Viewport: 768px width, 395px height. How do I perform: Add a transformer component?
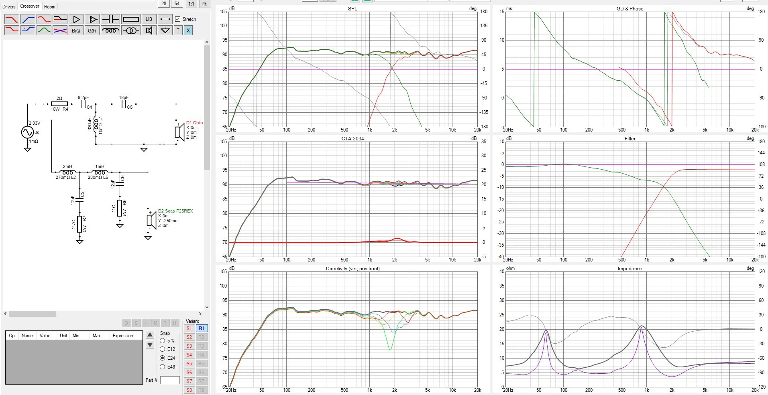(x=131, y=30)
